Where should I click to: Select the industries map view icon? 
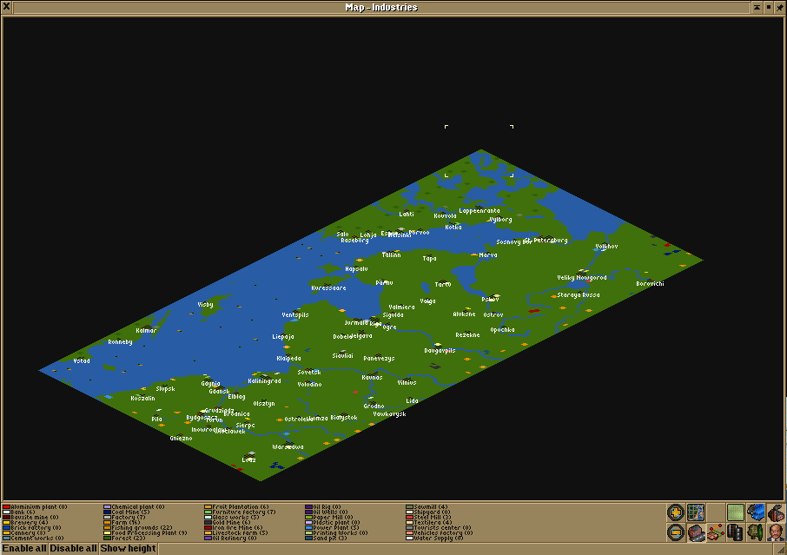[776, 512]
